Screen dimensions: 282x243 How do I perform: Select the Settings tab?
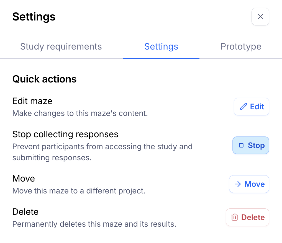pyautogui.click(x=161, y=46)
